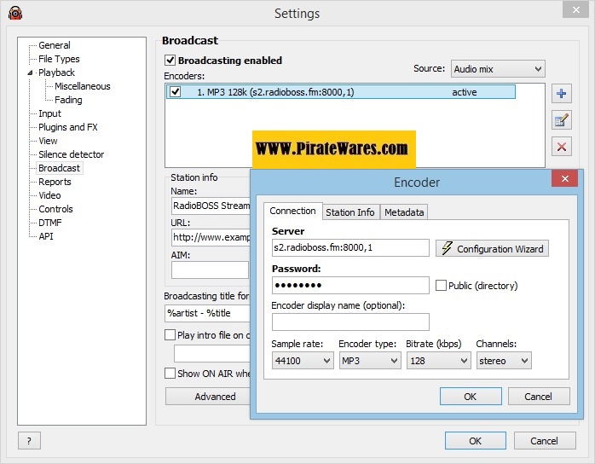Screen dimensions: 595x464
Task: Select Silence detector in settings tree
Action: [71, 154]
